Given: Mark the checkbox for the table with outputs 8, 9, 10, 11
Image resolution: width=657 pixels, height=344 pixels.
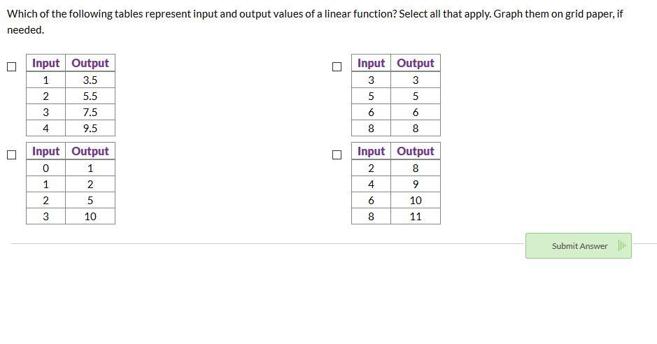Looking at the screenshot, I should coord(337,155).
